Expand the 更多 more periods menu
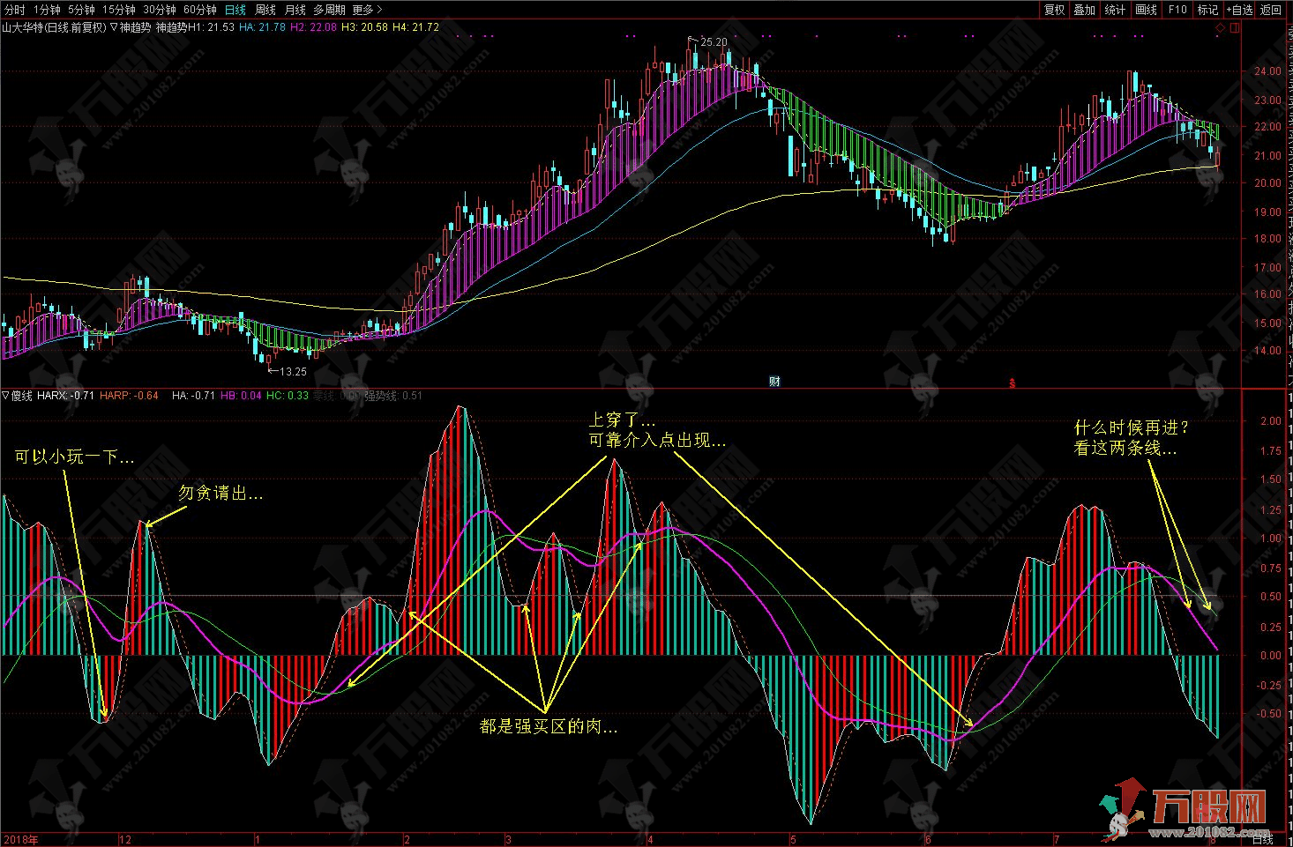The width and height of the screenshot is (1293, 847). coord(367,10)
